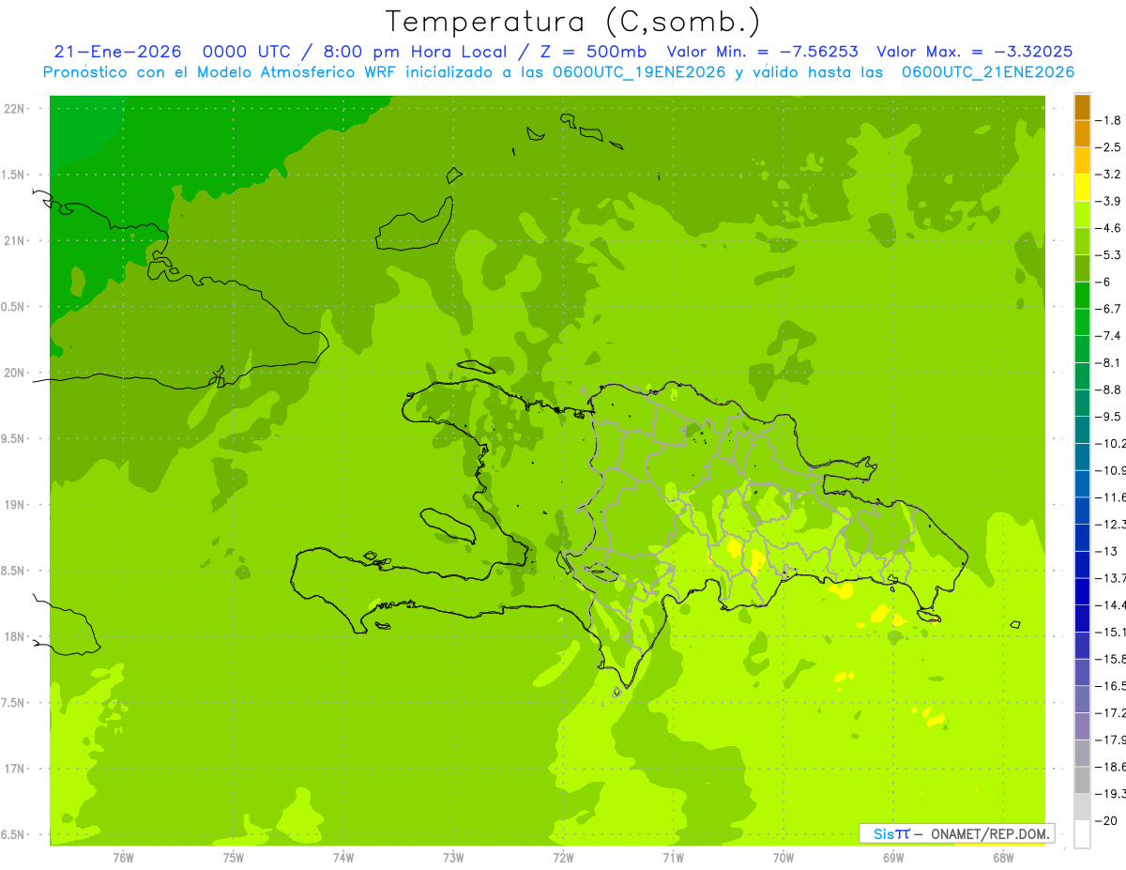Select the "Valor Max. = -3.32025" text
Viewport: 1126px width, 870px height.
click(x=975, y=52)
